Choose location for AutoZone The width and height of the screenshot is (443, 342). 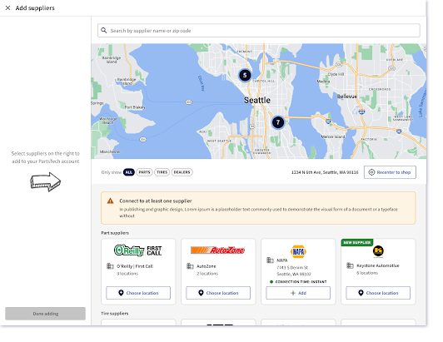[218, 293]
